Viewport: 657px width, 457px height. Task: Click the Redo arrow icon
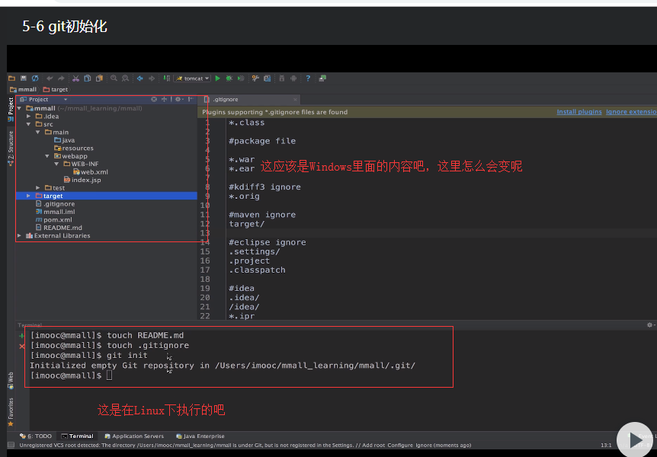pos(61,78)
